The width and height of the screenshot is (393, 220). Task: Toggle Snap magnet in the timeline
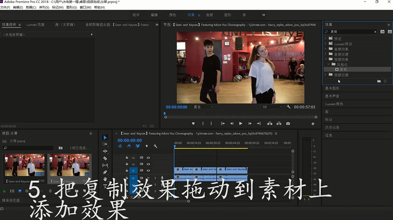point(129,146)
